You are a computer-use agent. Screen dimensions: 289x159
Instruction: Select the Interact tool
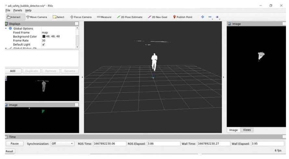[x=14, y=17]
